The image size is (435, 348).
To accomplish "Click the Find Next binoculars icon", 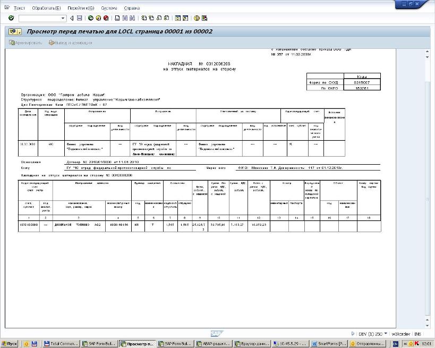I will click(132, 18).
